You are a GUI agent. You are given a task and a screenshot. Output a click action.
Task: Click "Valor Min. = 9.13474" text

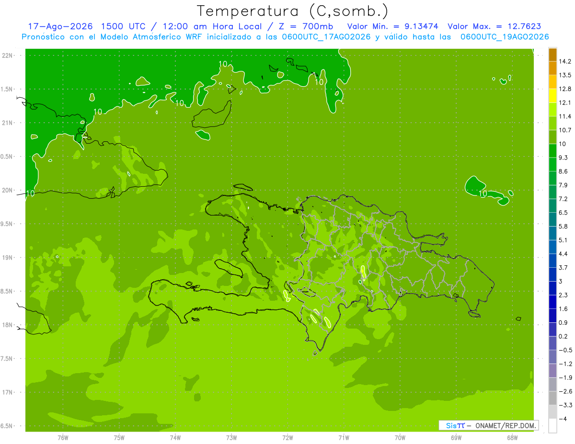tap(393, 26)
